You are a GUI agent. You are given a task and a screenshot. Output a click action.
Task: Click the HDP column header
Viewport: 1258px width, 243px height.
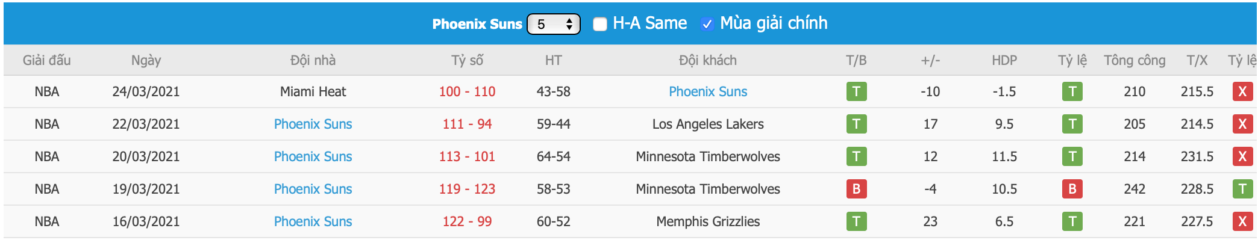1004,60
